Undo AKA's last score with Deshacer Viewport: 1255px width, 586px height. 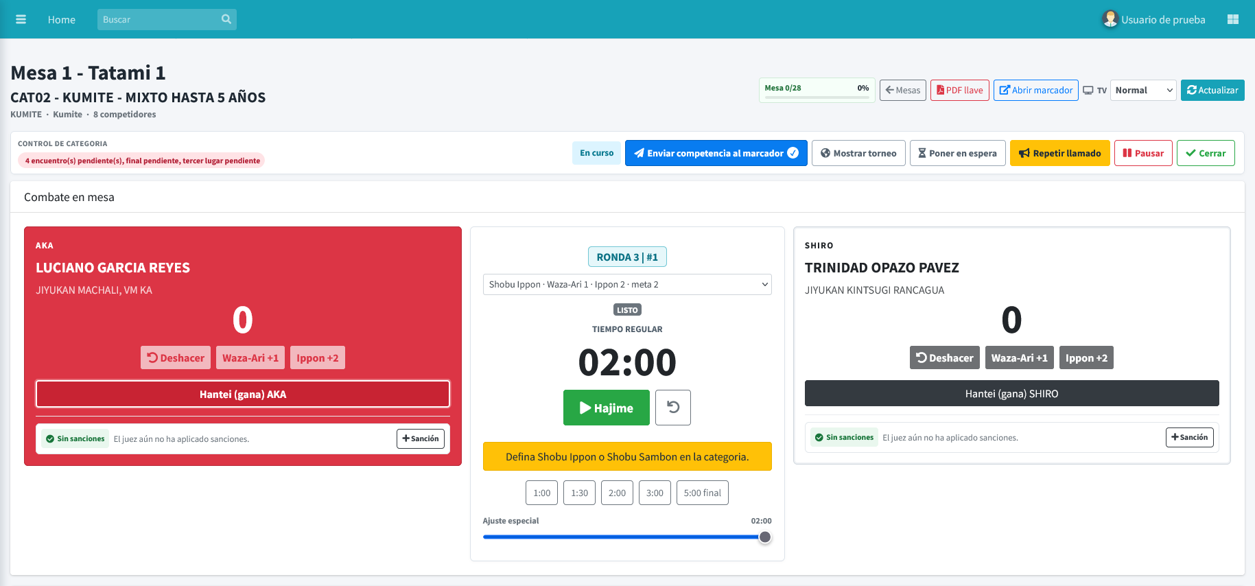coord(176,358)
